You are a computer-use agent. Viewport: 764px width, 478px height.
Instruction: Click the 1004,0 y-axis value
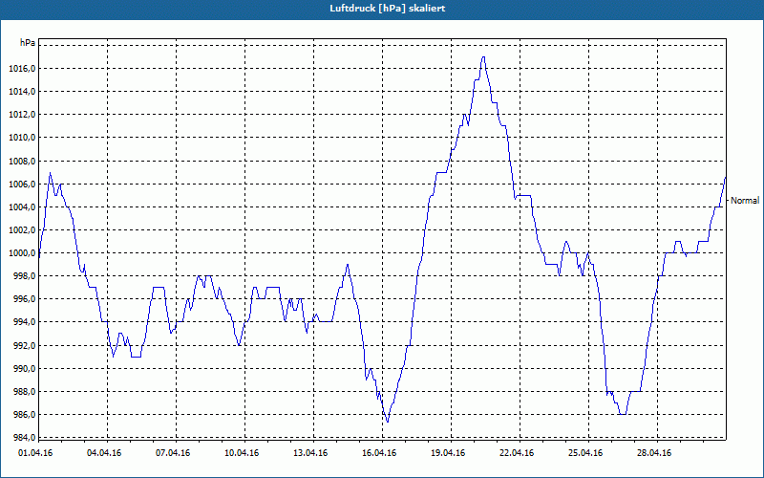click(22, 206)
